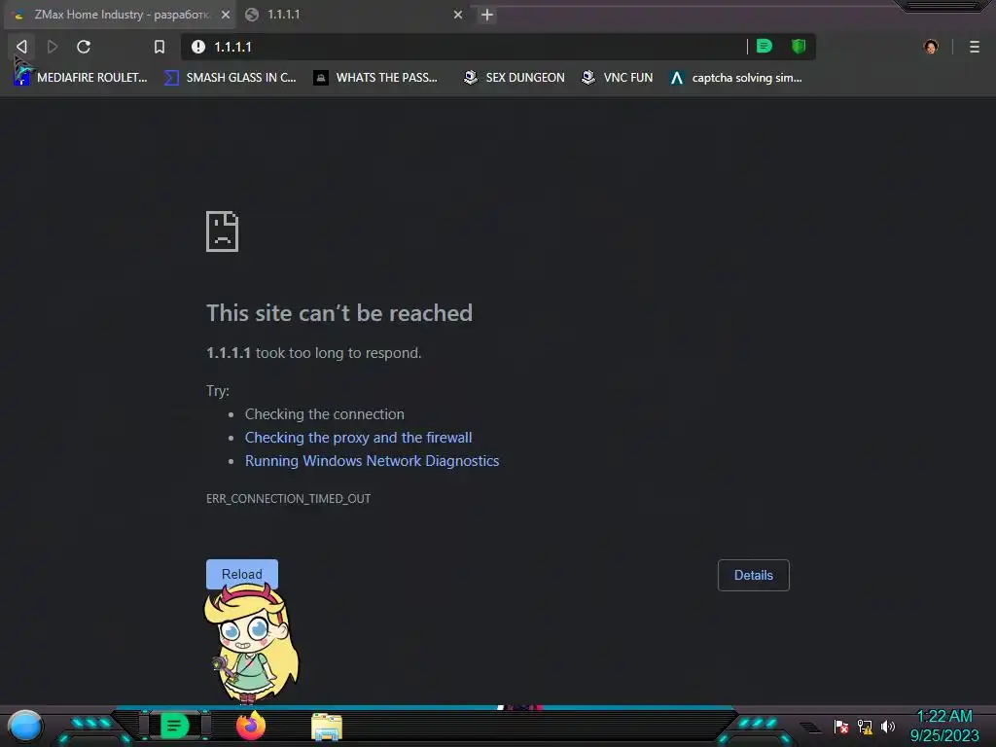Go back using the back arrow
This screenshot has width=996, height=747.
point(21,47)
